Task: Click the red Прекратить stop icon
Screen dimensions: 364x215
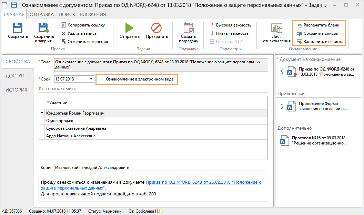Action: [156, 28]
